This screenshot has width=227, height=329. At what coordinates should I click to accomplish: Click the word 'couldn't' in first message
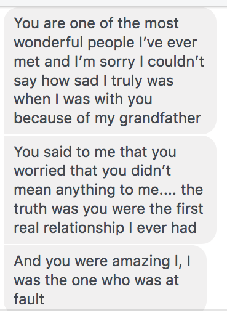point(176,62)
